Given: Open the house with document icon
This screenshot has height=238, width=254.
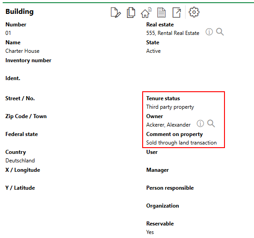Looking at the screenshot, I should [x=146, y=13].
